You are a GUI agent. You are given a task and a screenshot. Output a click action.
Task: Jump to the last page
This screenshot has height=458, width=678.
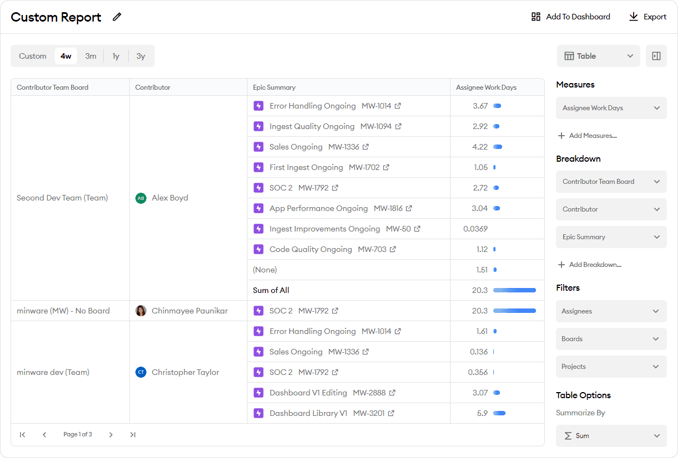click(x=133, y=435)
